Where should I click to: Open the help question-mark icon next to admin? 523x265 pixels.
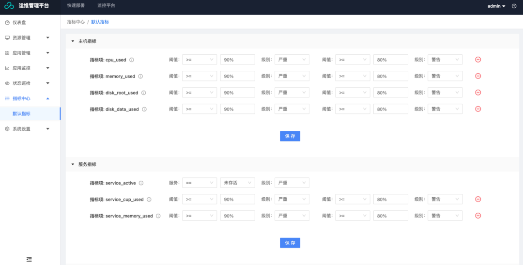point(514,6)
